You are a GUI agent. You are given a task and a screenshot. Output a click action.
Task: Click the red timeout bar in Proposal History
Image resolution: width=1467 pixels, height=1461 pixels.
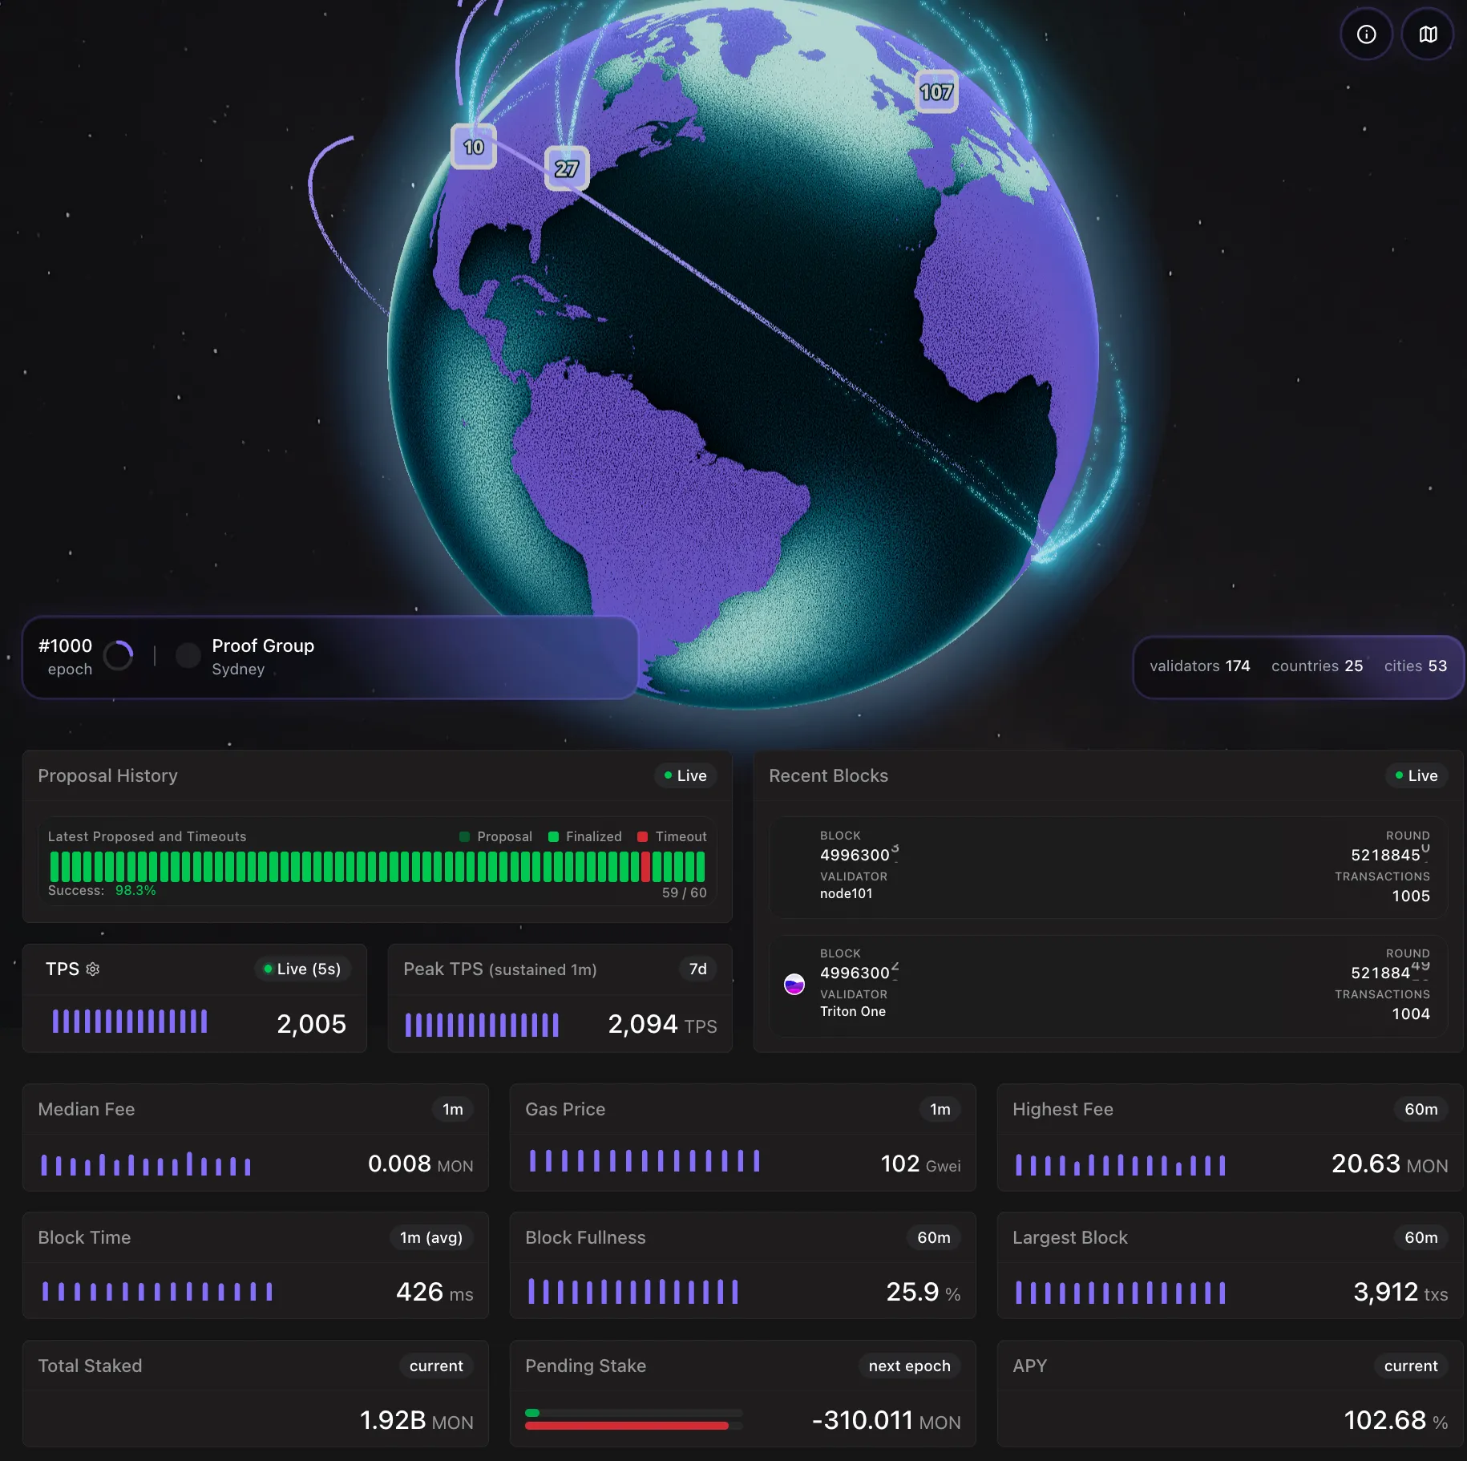[x=645, y=867]
